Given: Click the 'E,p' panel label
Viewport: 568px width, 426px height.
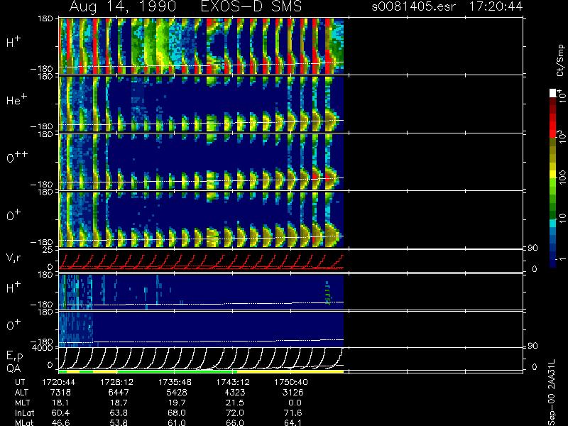Looking at the screenshot, I should point(14,356).
